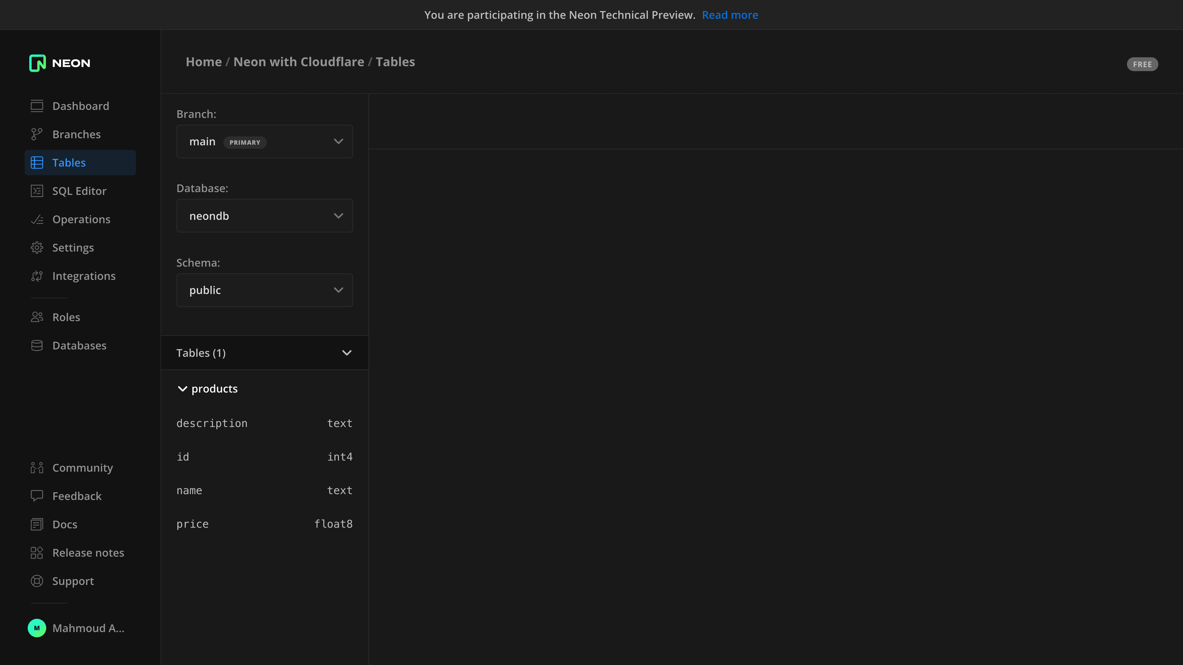Click Neon with Cloudflare breadcrumb link

[x=299, y=62]
